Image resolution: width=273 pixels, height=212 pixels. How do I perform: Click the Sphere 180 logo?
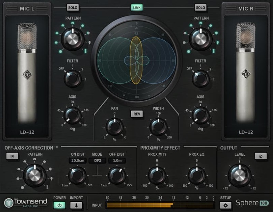coord(252,203)
